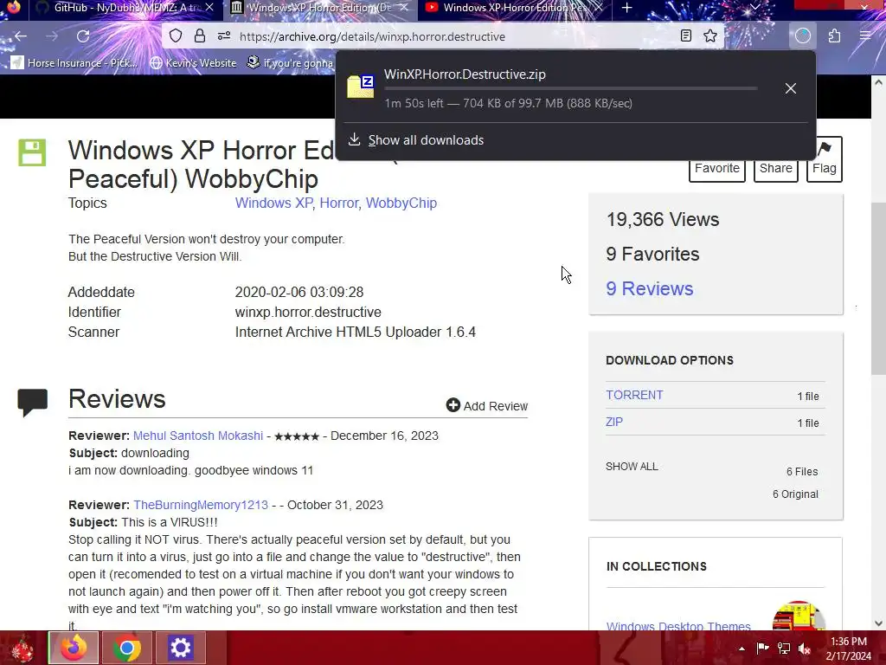Close the GitHub MEMZ tab
Viewport: 886px width, 665px height.
(209, 8)
